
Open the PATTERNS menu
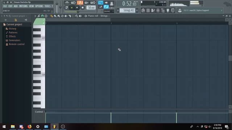click(23, 6)
